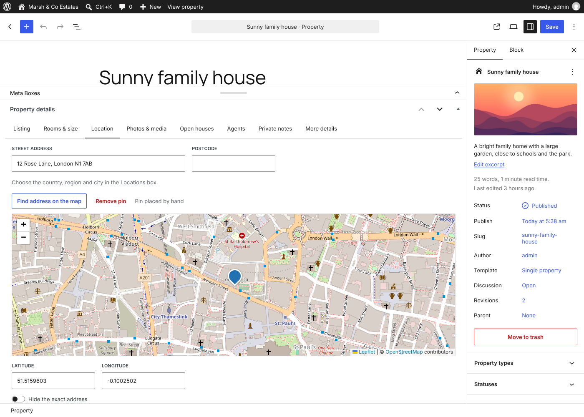Click Find address on the map button
Viewport: 584px width, 417px height.
click(x=49, y=201)
